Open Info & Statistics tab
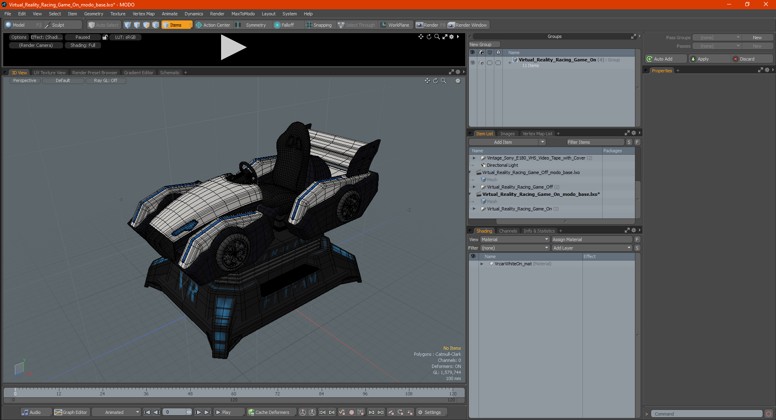This screenshot has height=420, width=776. pyautogui.click(x=539, y=231)
